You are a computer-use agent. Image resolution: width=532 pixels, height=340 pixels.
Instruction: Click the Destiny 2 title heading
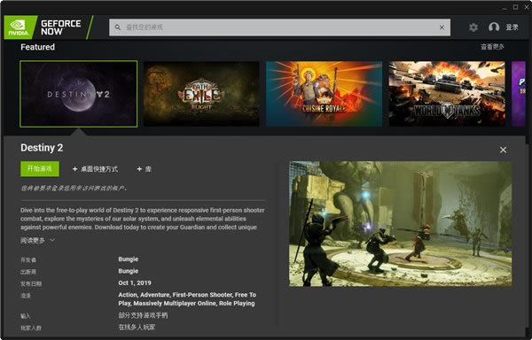42,148
